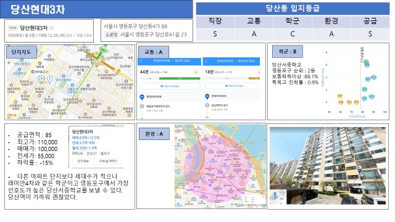Click the S grade cell under 직장

pos(215,34)
